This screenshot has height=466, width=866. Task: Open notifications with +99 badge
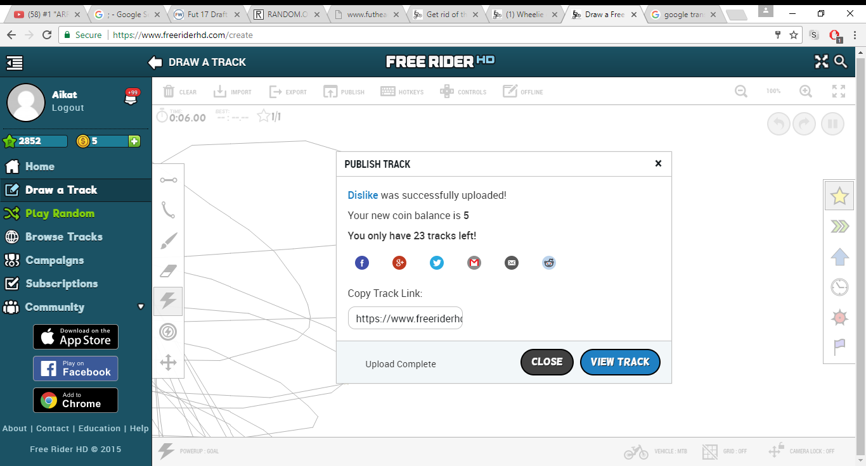132,97
